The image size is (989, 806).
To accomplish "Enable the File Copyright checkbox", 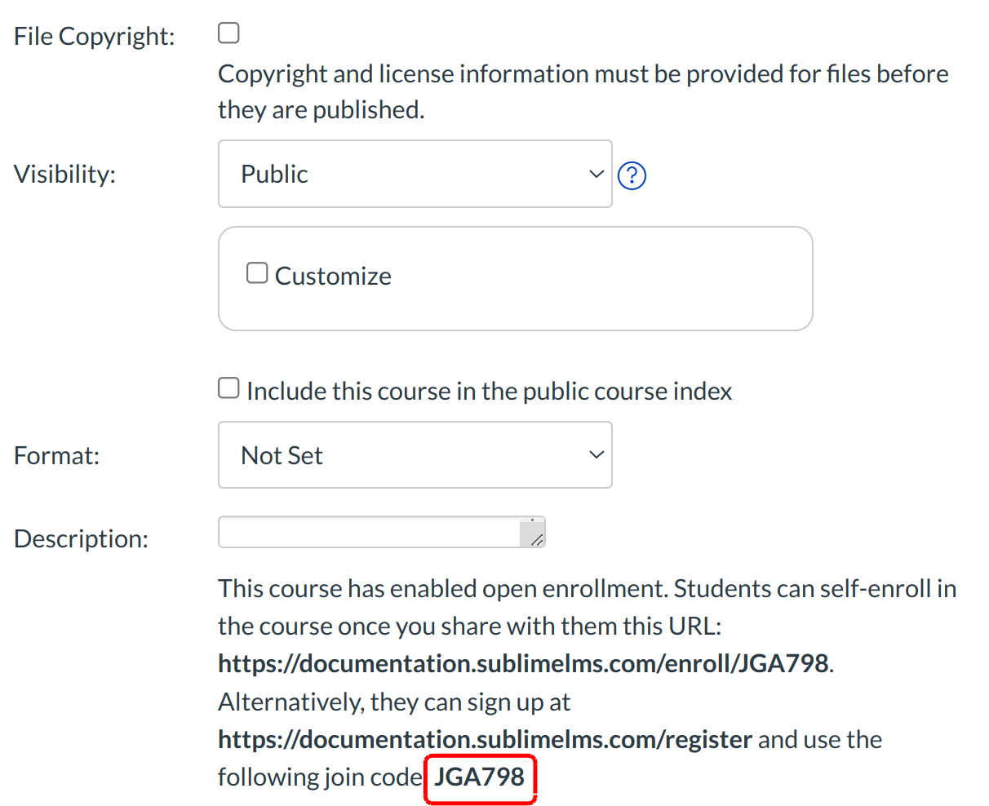I will click(x=228, y=33).
